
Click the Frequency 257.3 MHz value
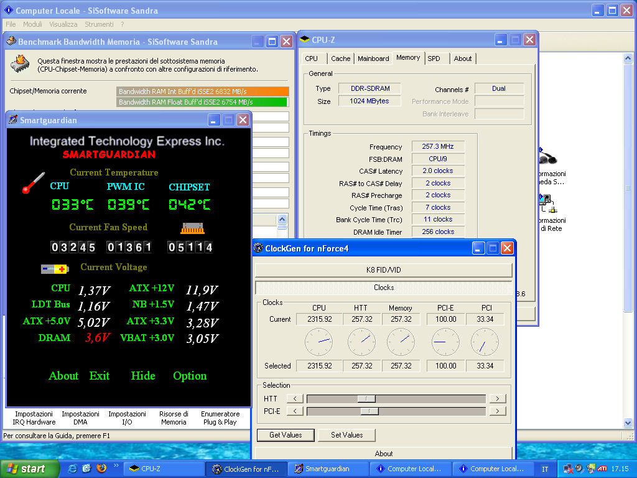[437, 146]
